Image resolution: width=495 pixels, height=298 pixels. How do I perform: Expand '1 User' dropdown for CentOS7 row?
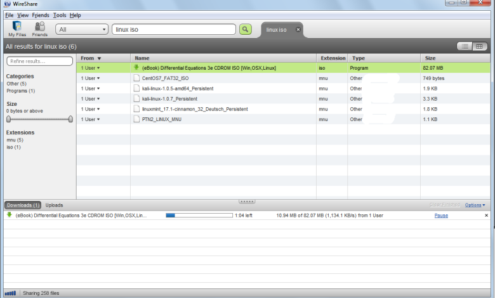click(90, 78)
